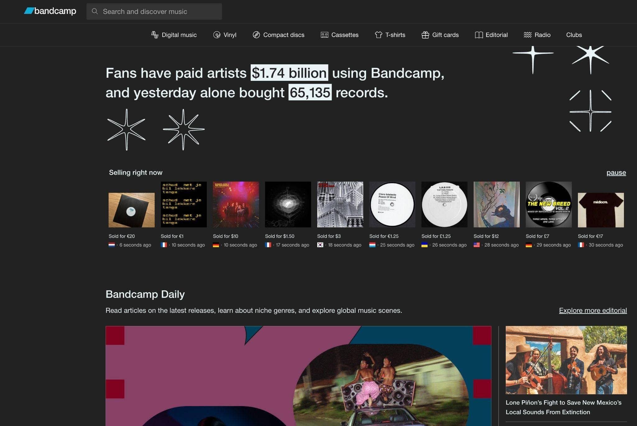Open the record sold for €20
This screenshot has width=637, height=426.
[x=132, y=210]
